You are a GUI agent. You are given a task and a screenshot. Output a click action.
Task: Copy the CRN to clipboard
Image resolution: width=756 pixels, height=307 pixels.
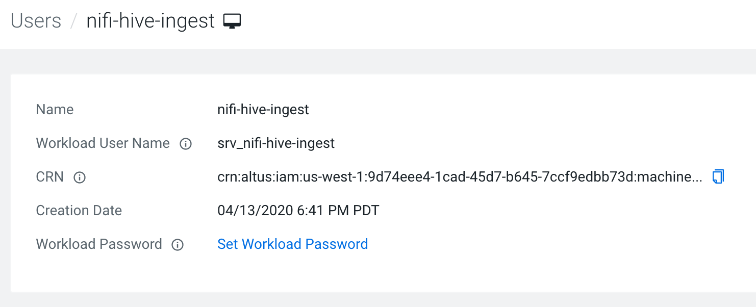[718, 176]
